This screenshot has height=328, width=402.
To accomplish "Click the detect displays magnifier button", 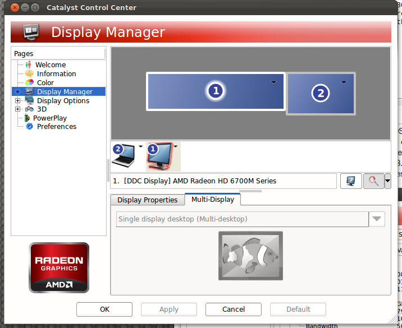I will (373, 181).
